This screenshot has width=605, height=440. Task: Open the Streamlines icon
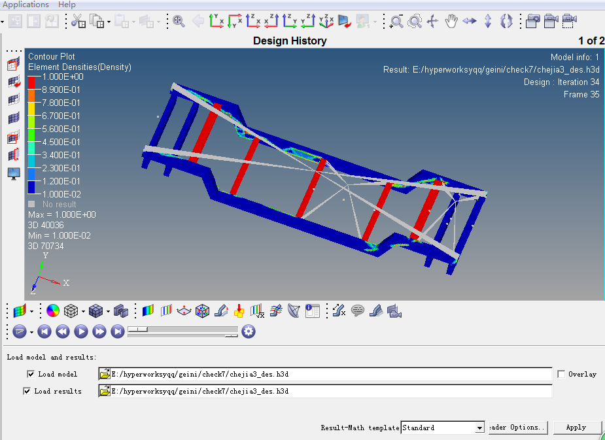[x=275, y=311]
